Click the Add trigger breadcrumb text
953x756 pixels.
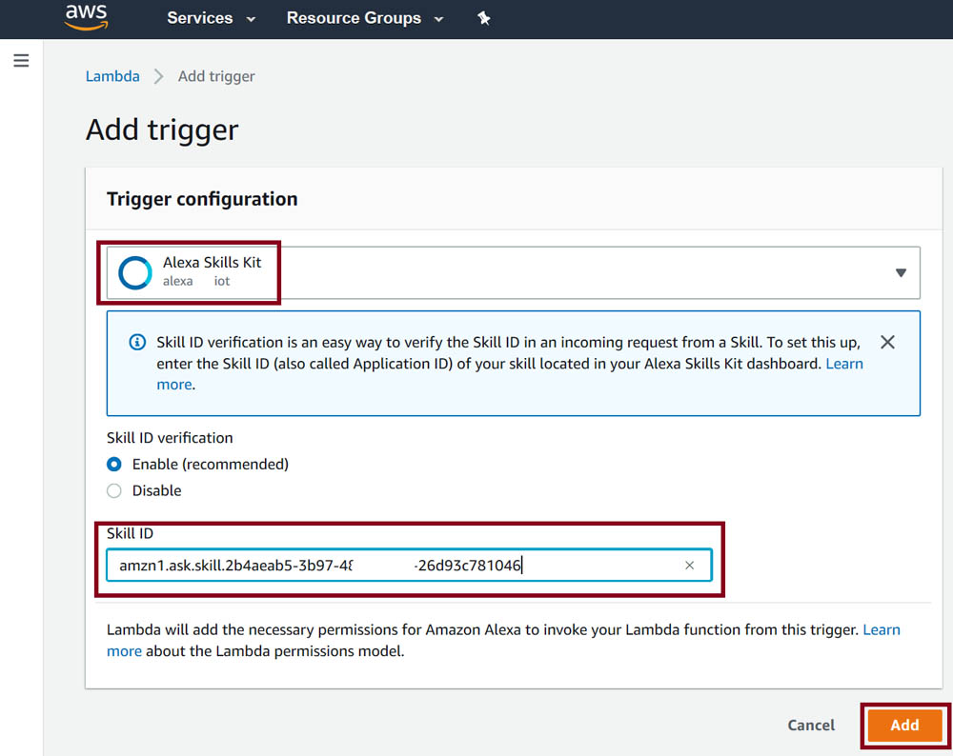[216, 76]
